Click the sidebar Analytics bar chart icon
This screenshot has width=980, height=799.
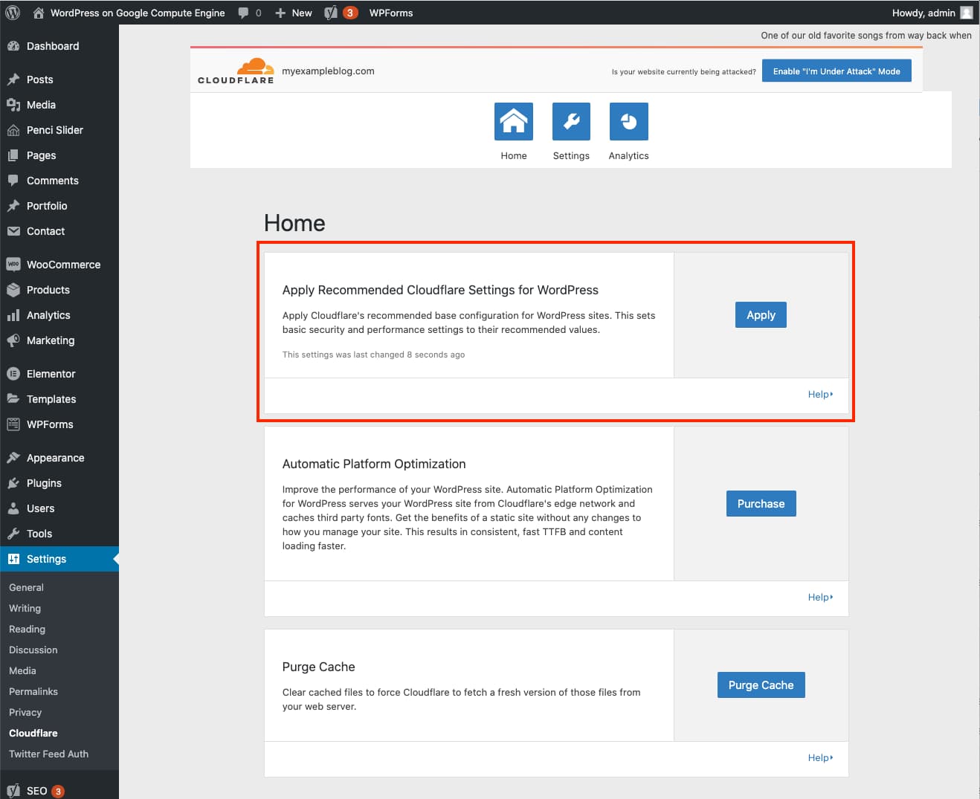13,315
